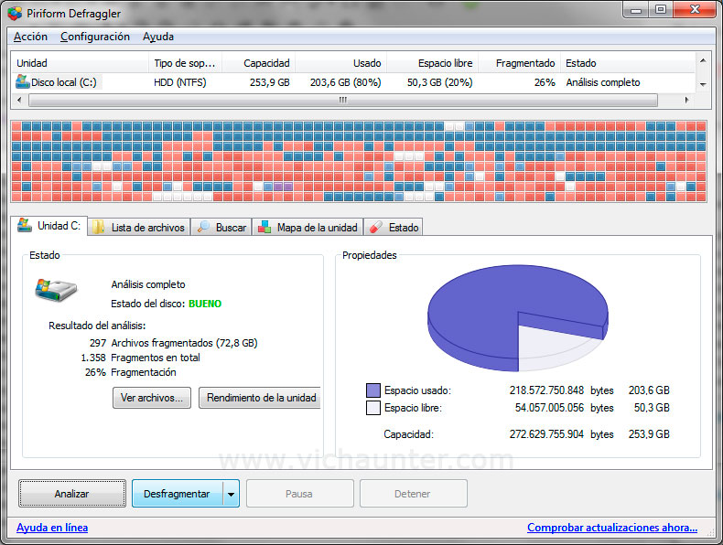Screen dimensions: 723x545
Task: Click the 203,6 GB (80%) used cell
Action: coord(345,82)
